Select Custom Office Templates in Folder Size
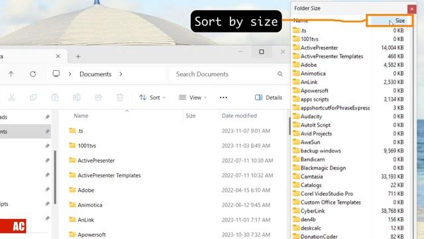Screen dimensions: 424x239 coord(349,202)
